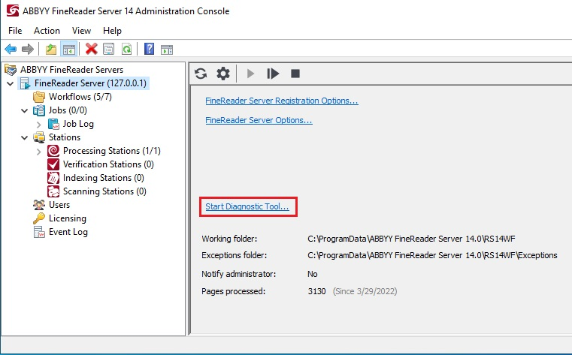Select ABBYY FineReader Servers root label
This screenshot has height=355, width=572.
[71, 70]
